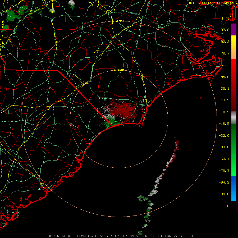Click the 107.8 value on velocity scale
The image size is (238, 238).
click(224, 30)
